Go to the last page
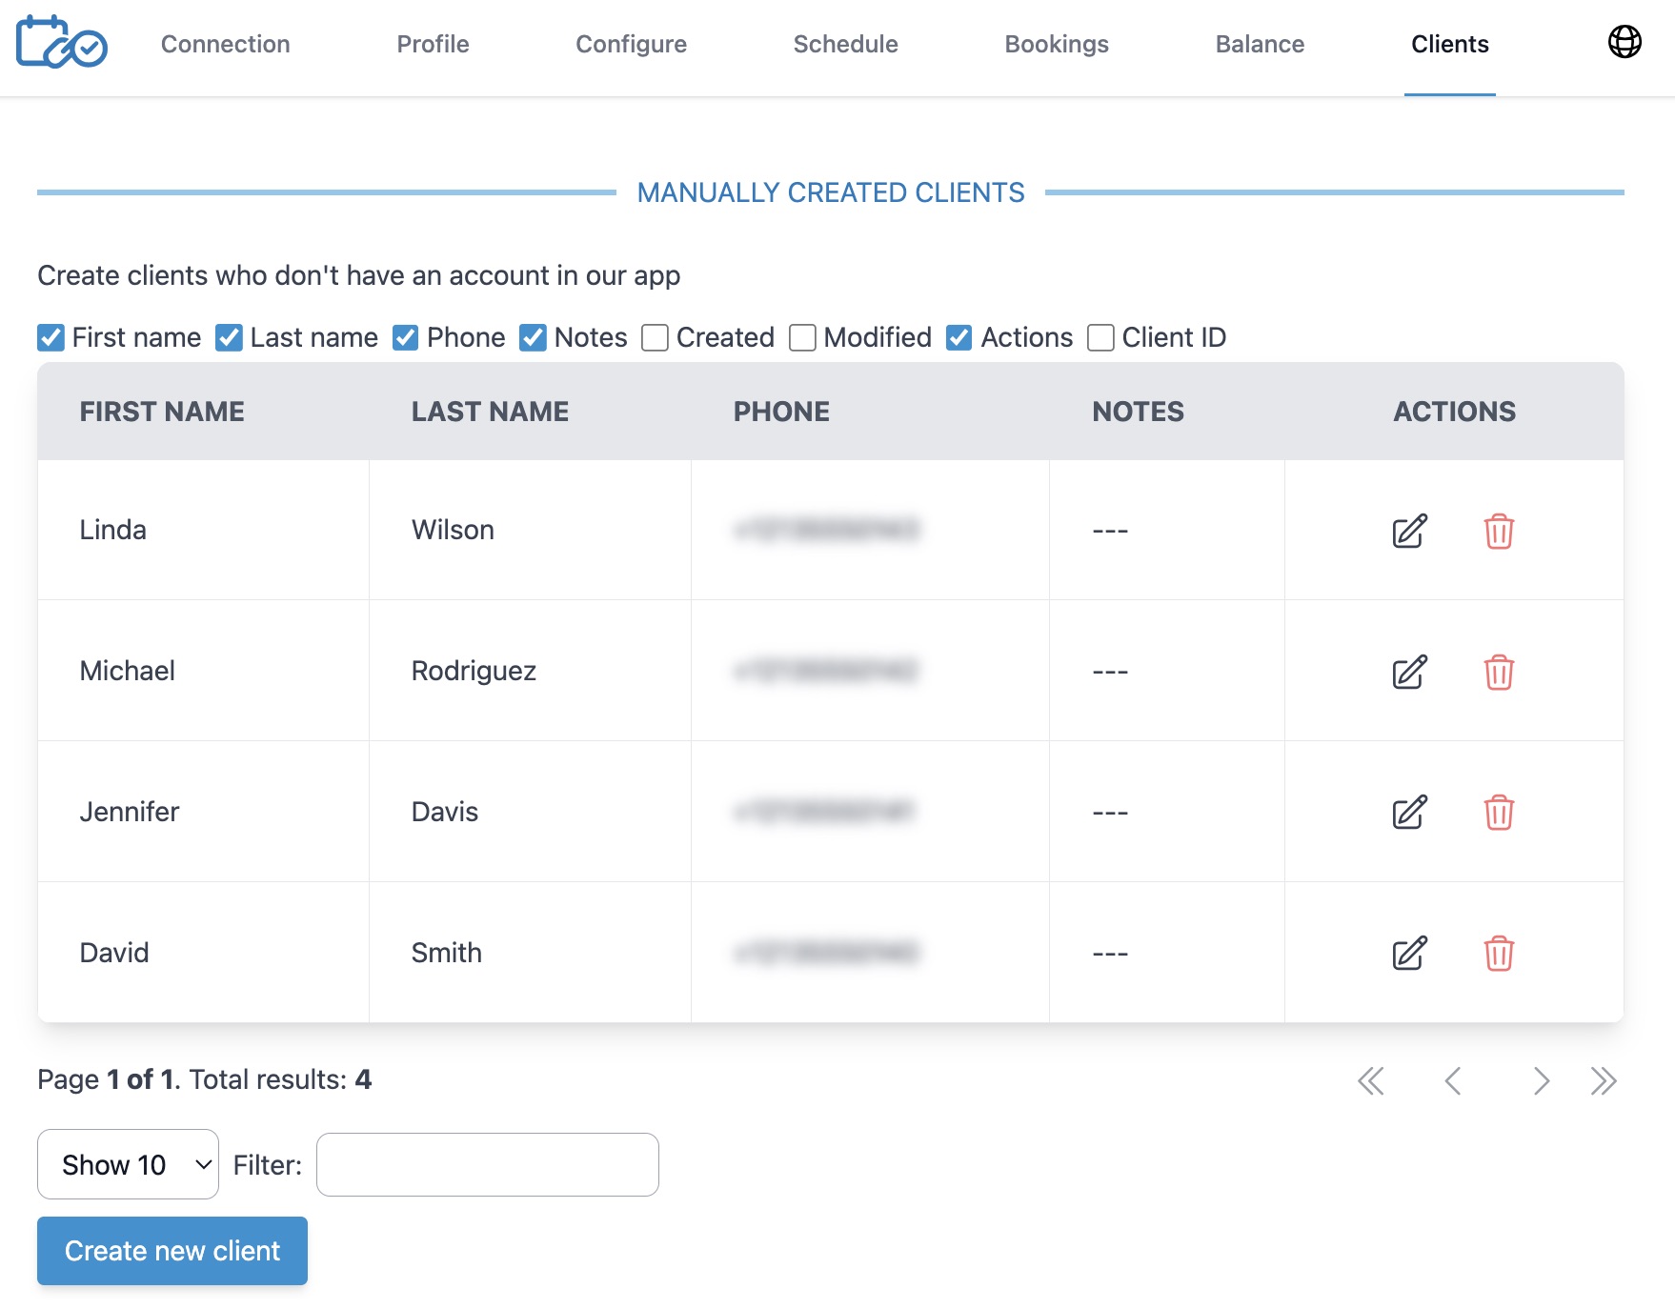 pyautogui.click(x=1604, y=1081)
